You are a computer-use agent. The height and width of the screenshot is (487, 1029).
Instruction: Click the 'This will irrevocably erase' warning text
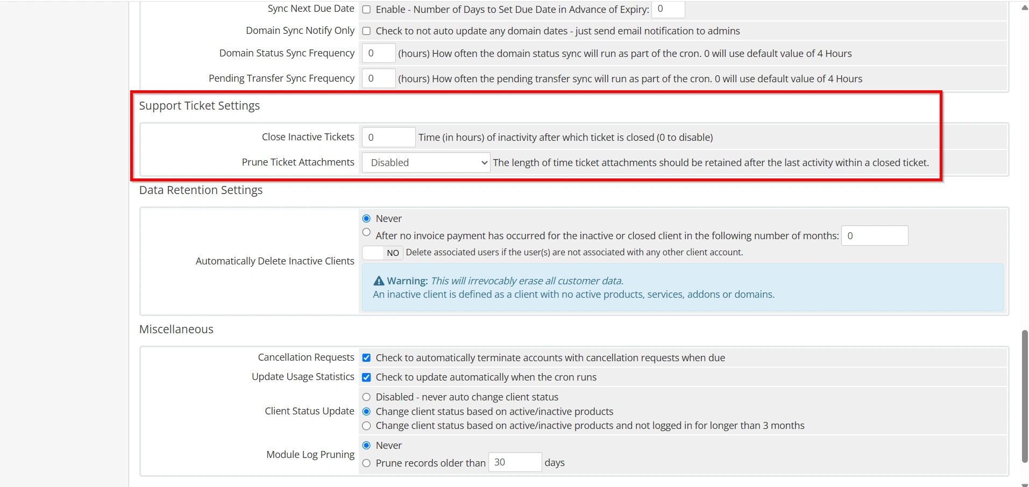tap(527, 281)
